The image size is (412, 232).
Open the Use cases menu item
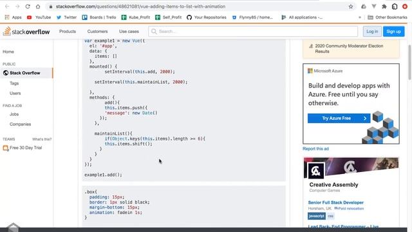tap(129, 32)
